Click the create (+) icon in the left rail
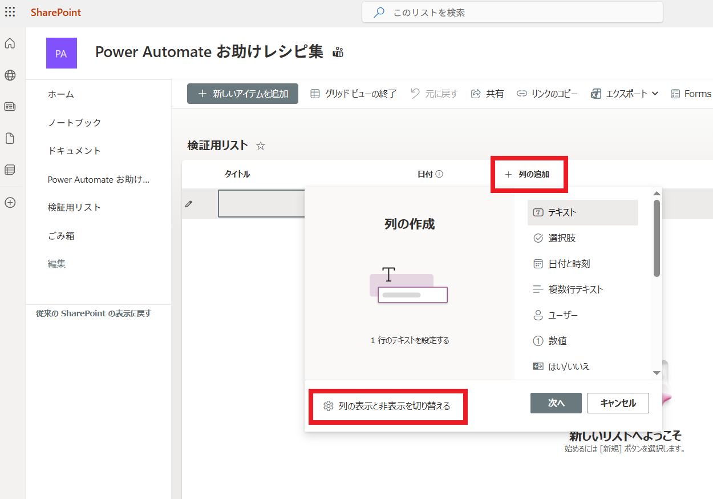The width and height of the screenshot is (713, 499). click(x=10, y=202)
